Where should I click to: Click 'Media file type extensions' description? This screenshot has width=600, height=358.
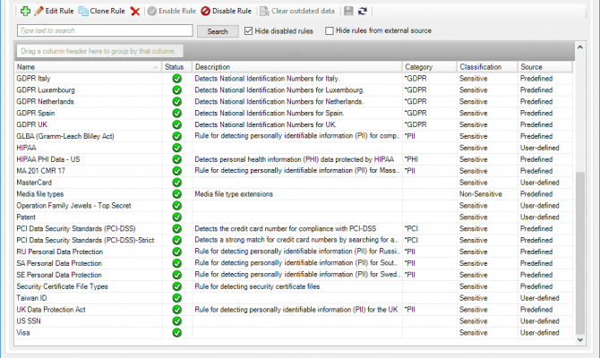point(234,194)
